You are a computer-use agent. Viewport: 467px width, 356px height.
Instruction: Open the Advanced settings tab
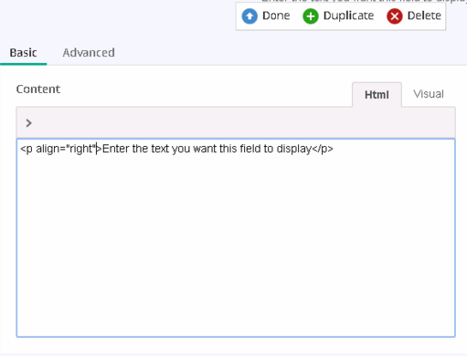pyautogui.click(x=89, y=53)
